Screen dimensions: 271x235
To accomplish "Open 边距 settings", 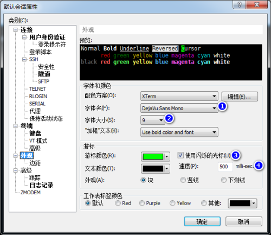I will click(x=35, y=163).
